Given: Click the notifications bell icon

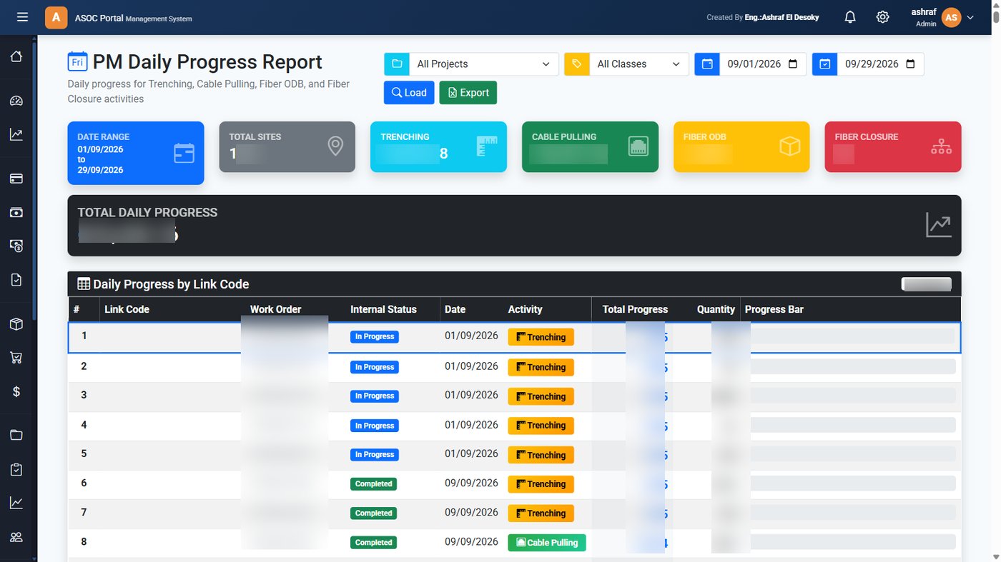Looking at the screenshot, I should (x=850, y=17).
